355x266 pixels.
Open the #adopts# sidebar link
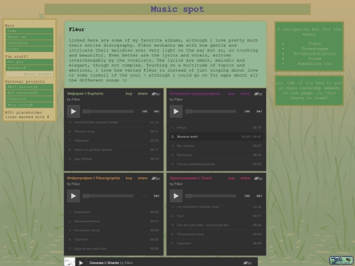pyautogui.click(x=30, y=68)
